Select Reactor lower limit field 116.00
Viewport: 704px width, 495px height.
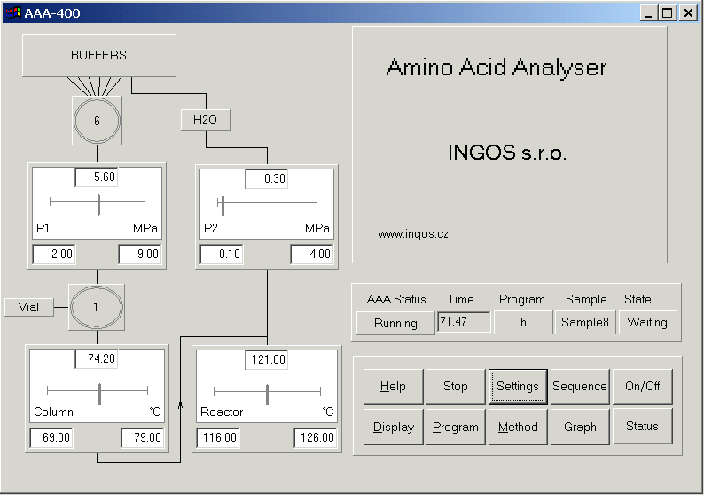pos(218,437)
